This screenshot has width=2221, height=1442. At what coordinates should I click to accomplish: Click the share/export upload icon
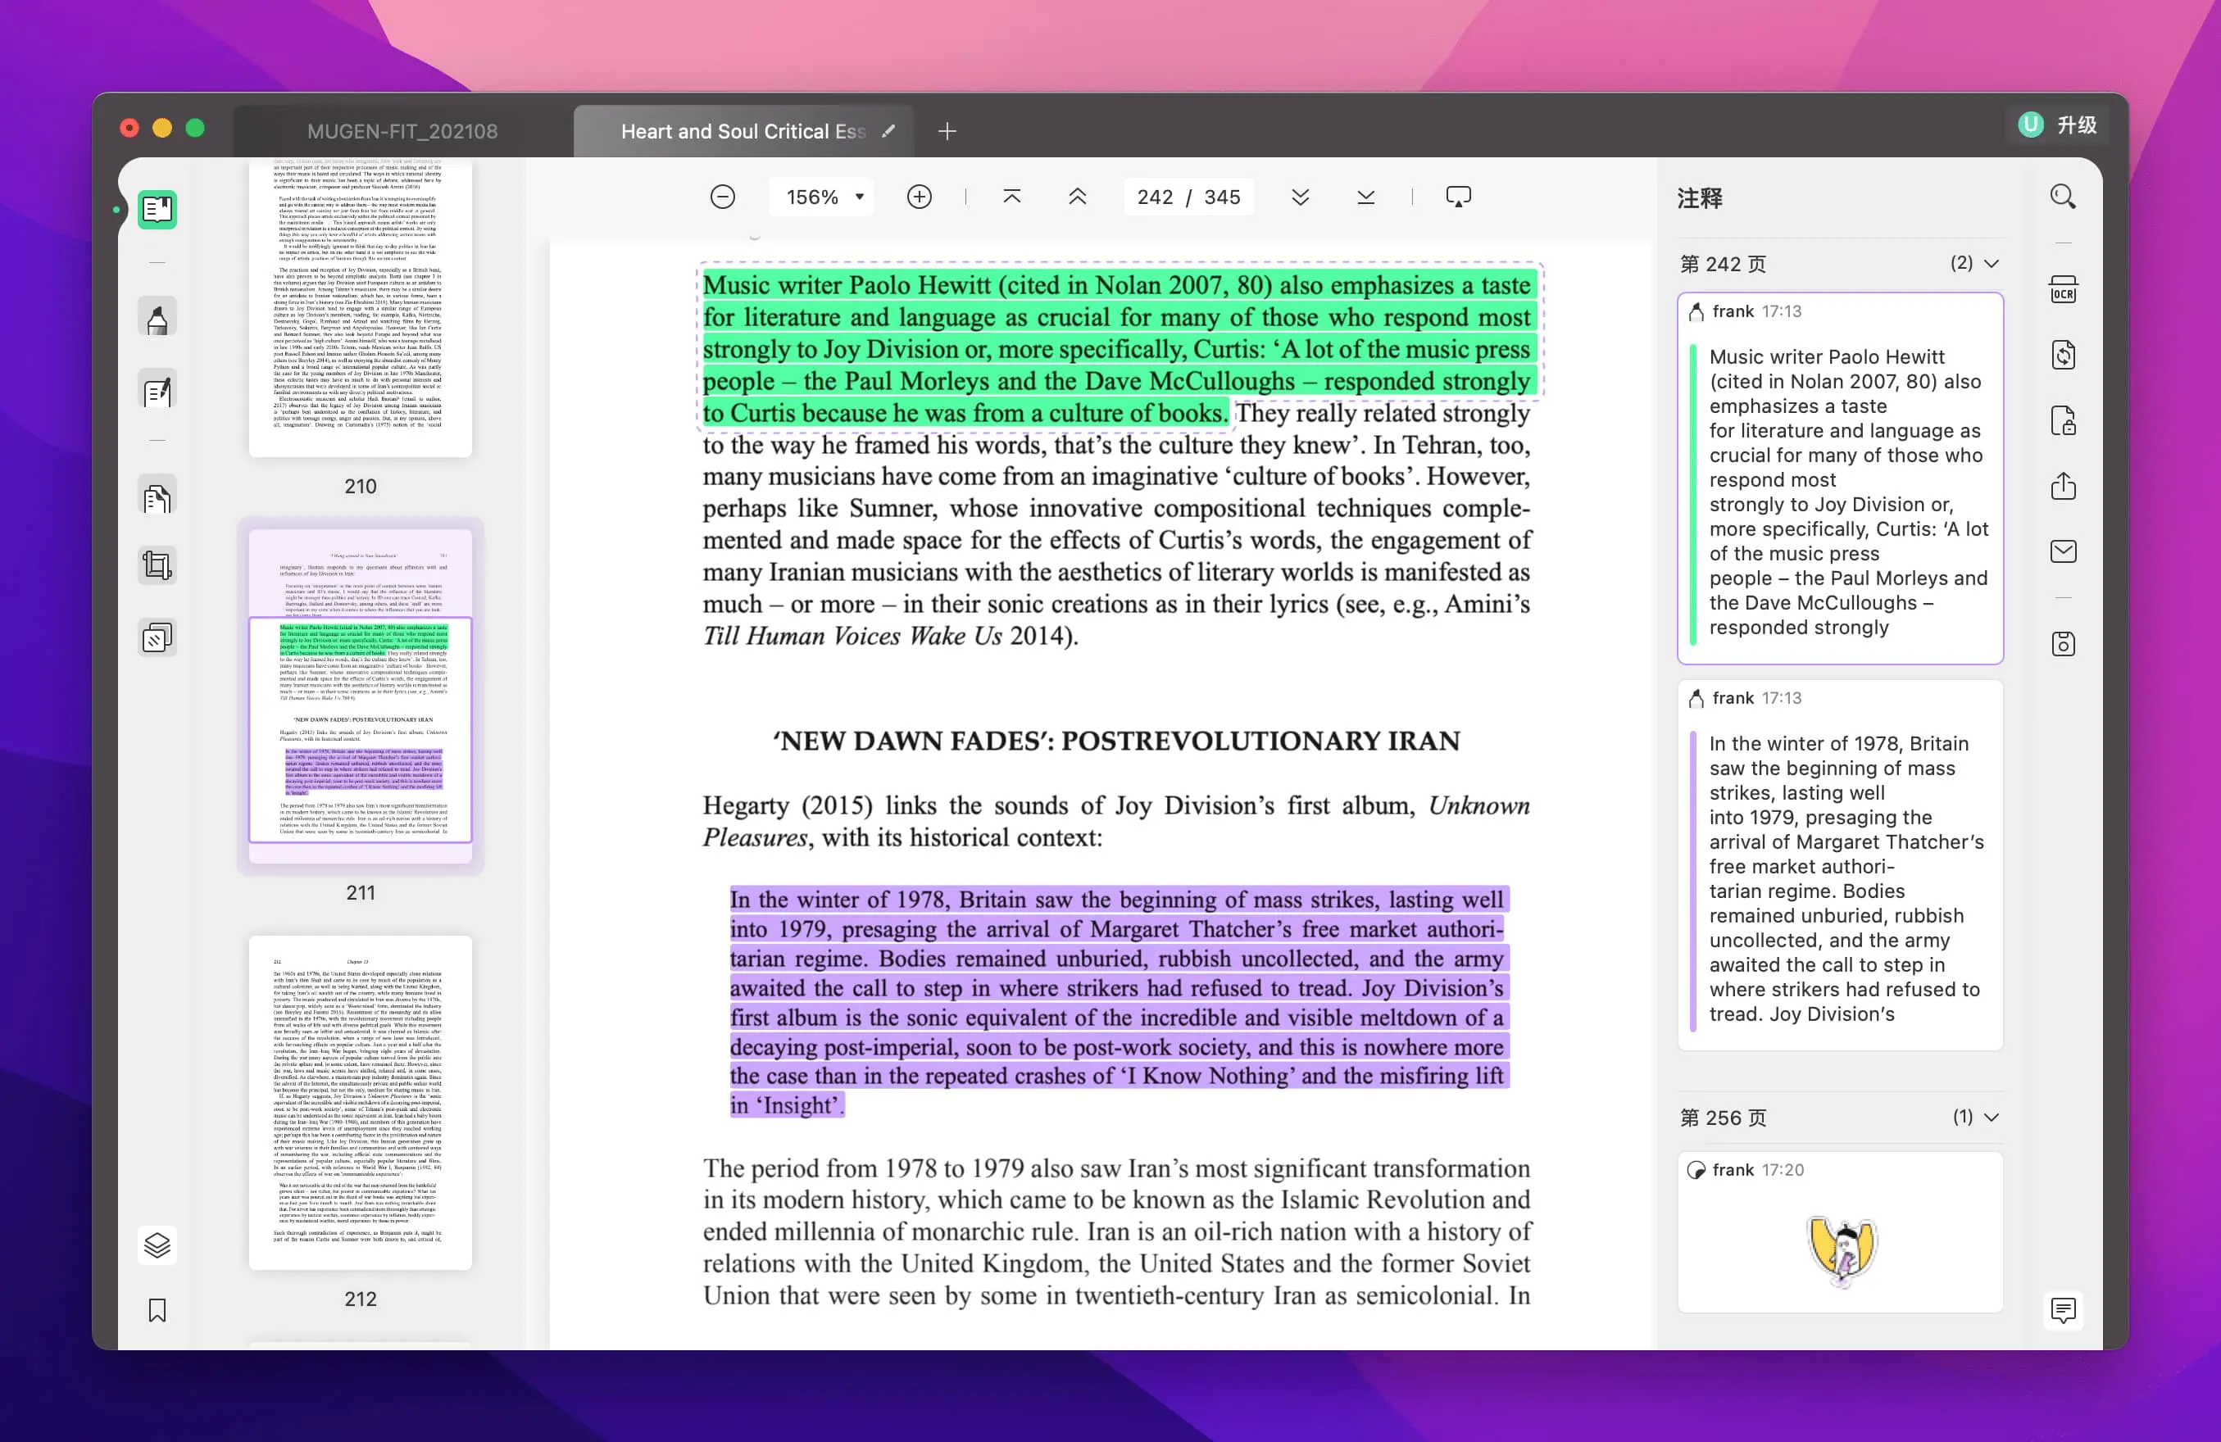click(x=2062, y=486)
